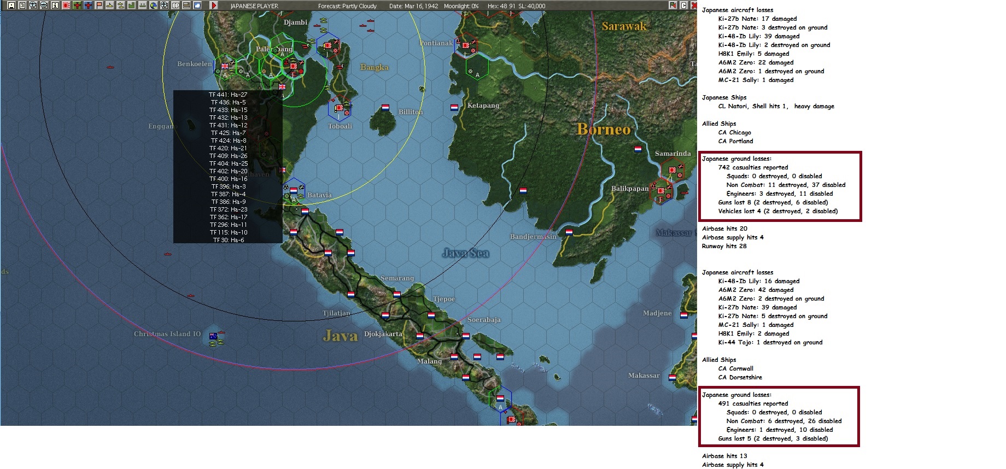1006x469 pixels.
Task: Click the 'JAPANESE PLAYER' label
Action: coord(254,6)
